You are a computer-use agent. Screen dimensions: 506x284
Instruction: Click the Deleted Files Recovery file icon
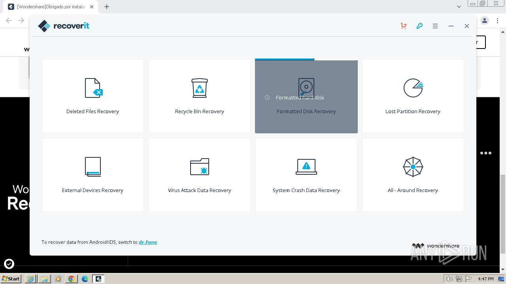93,88
